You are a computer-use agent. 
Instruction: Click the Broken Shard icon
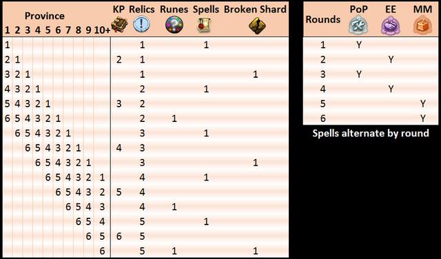(x=257, y=25)
